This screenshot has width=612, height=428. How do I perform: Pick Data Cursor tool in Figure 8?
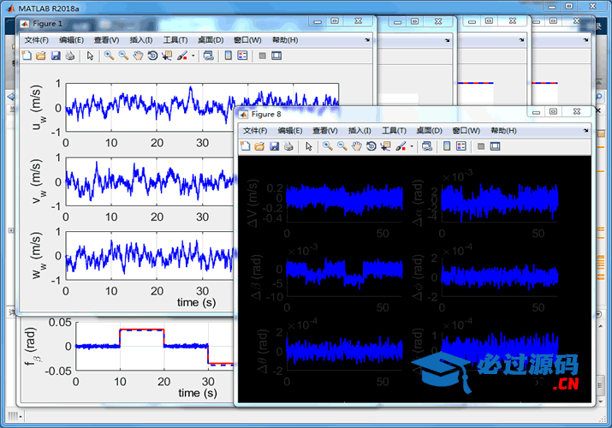coord(386,146)
